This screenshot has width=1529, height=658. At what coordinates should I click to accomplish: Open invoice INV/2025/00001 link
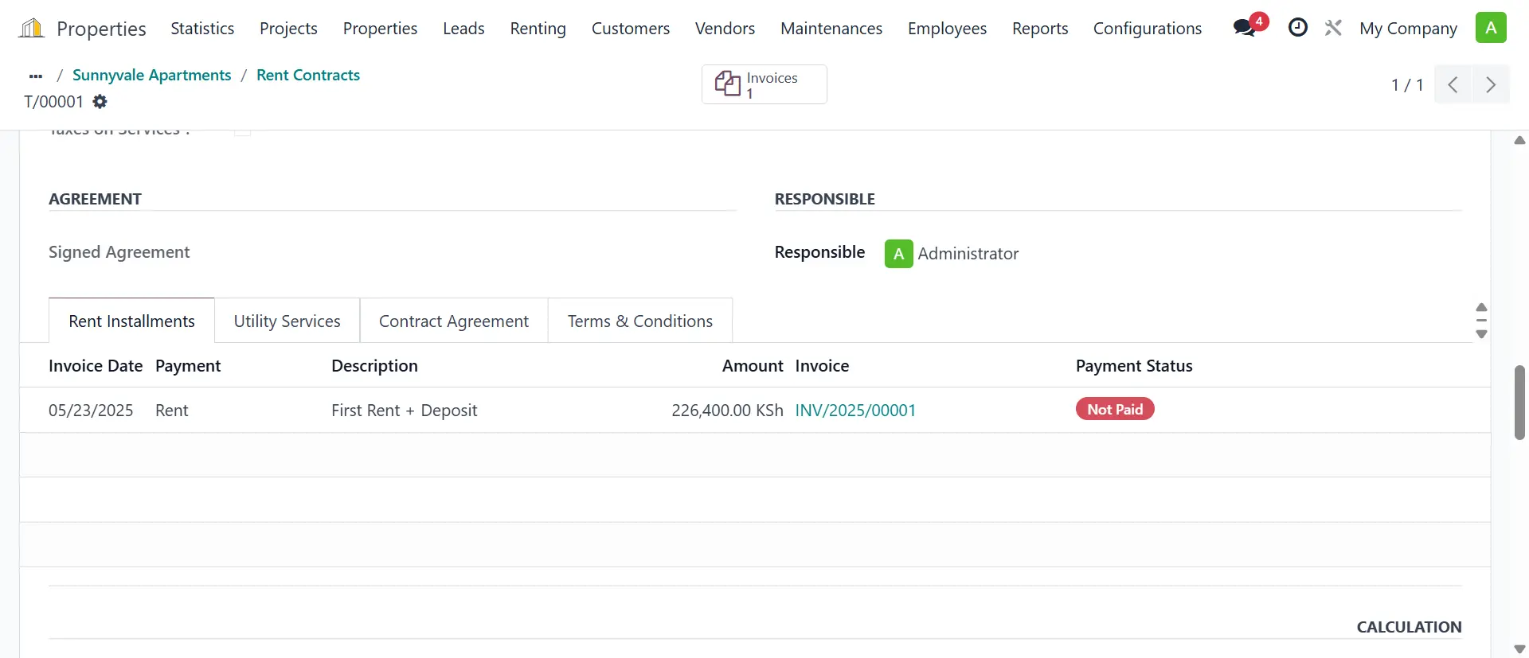[x=855, y=411]
